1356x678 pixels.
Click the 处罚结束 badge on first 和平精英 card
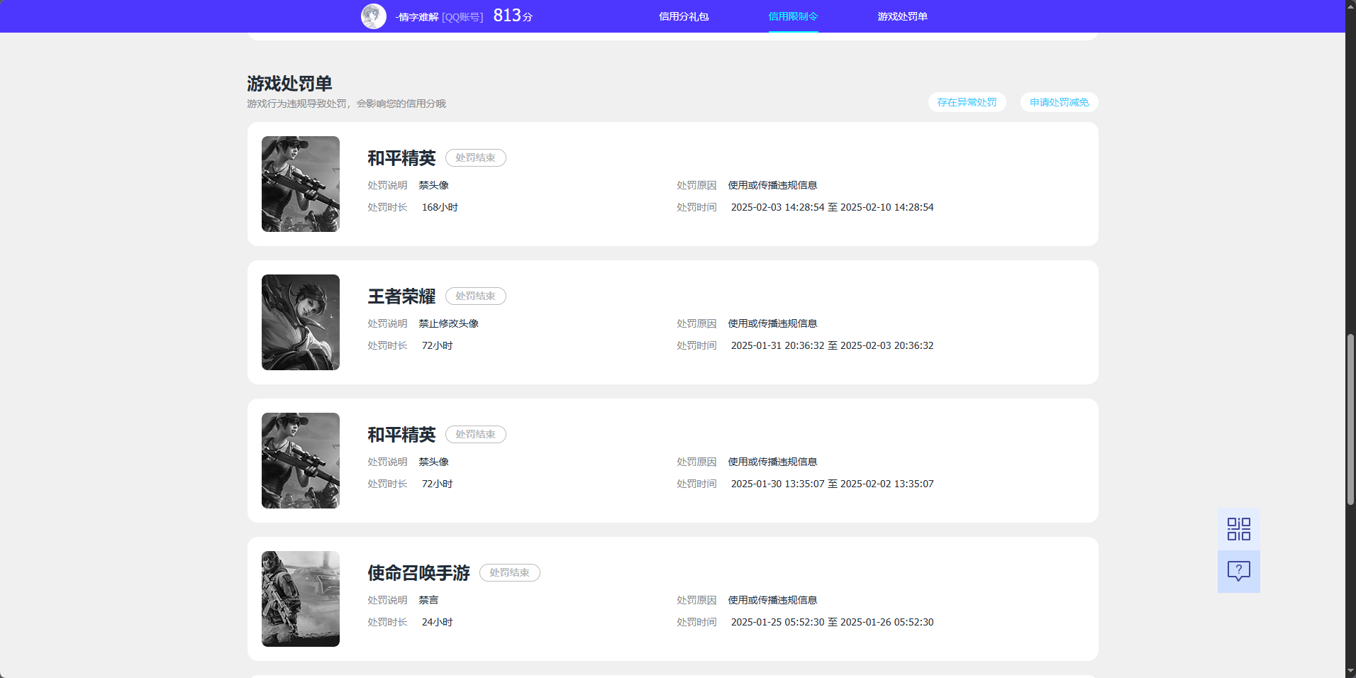(475, 157)
